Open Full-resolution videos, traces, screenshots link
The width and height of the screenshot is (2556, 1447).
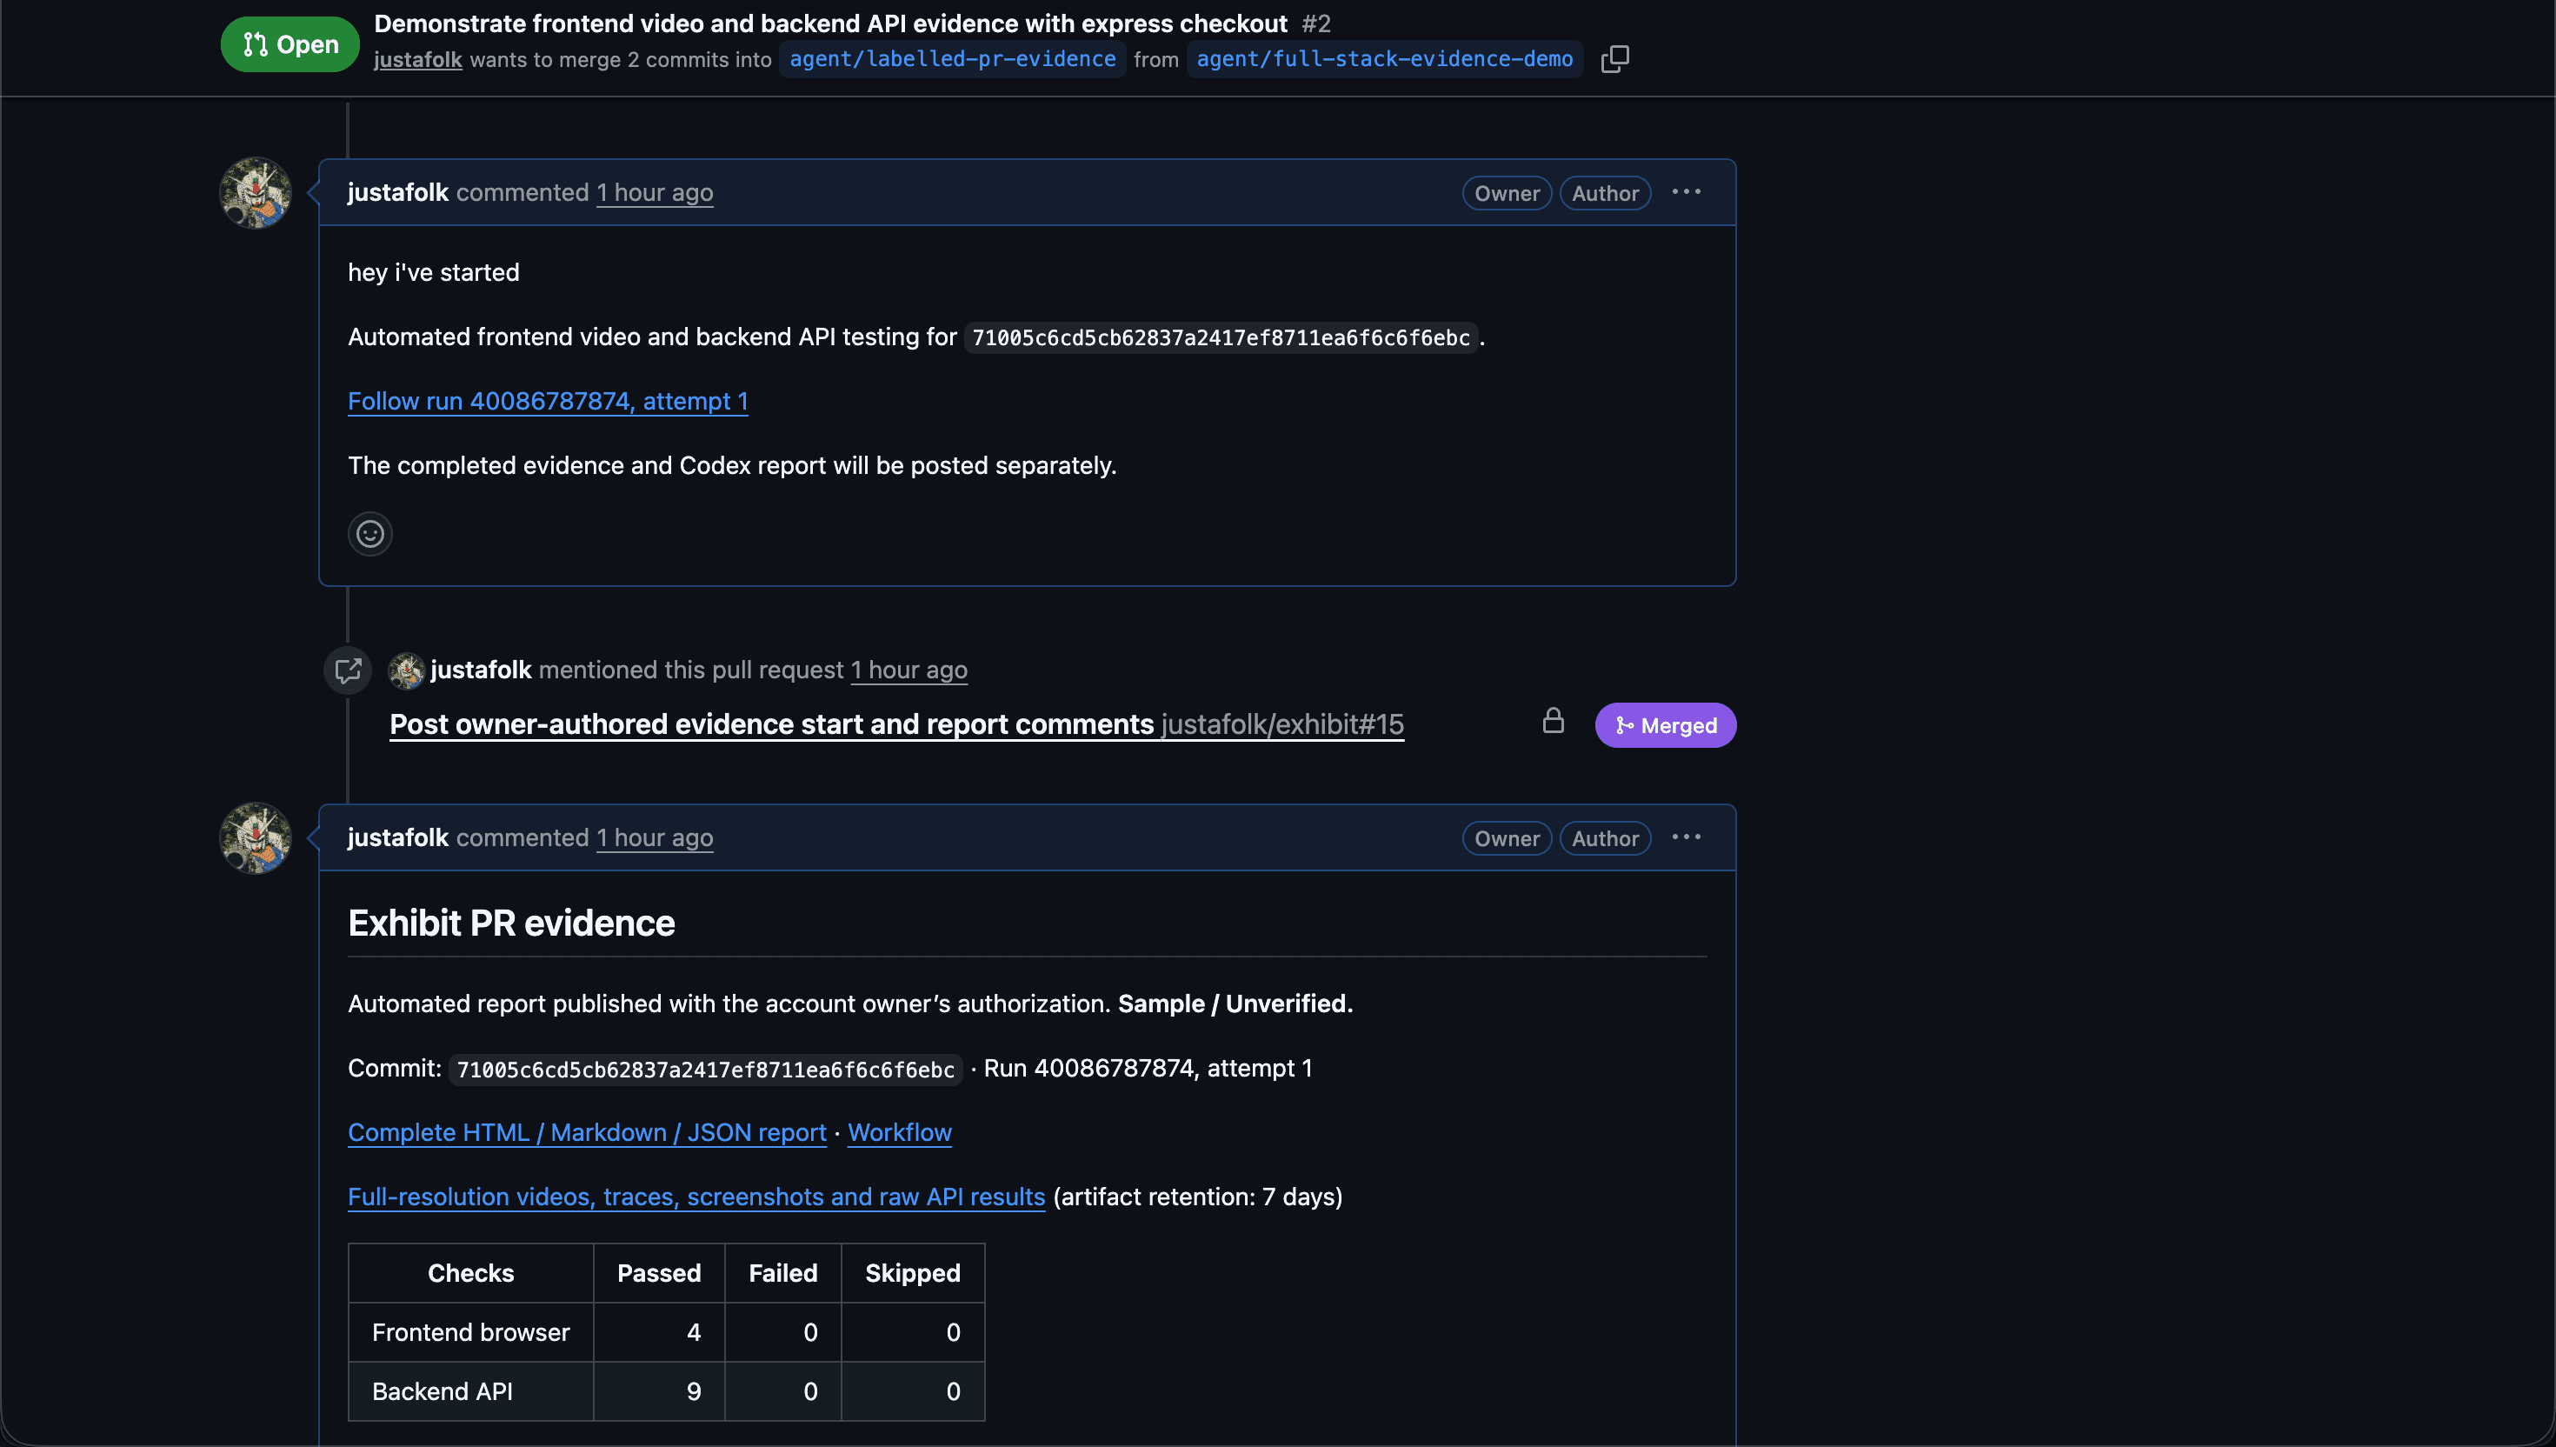pos(696,1197)
